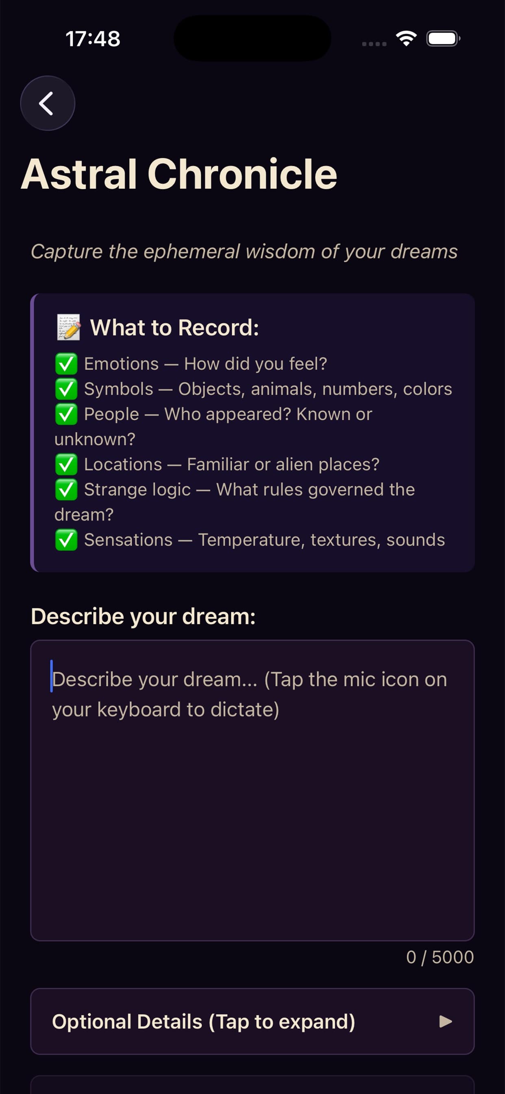Tap the green check beside People
This screenshot has width=505, height=1094.
[66, 414]
